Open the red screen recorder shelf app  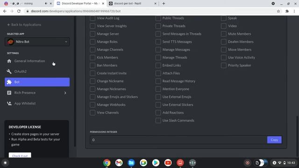pyautogui.click(x=180, y=163)
